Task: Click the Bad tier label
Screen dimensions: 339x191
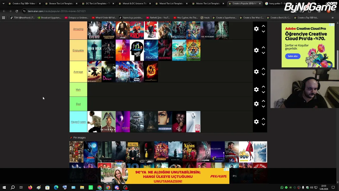Action: pyautogui.click(x=78, y=104)
